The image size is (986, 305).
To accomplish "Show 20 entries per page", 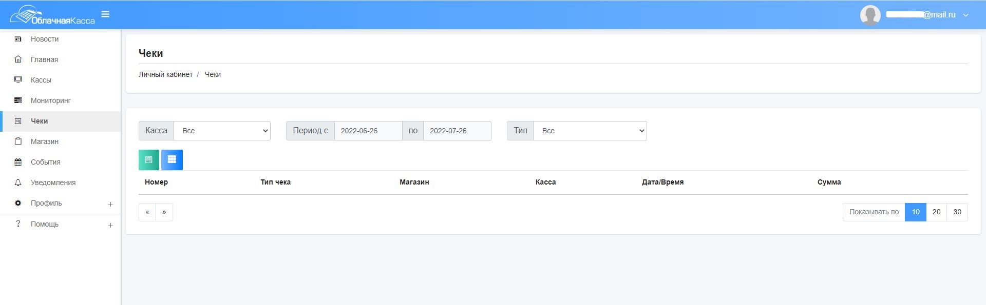I will point(936,212).
